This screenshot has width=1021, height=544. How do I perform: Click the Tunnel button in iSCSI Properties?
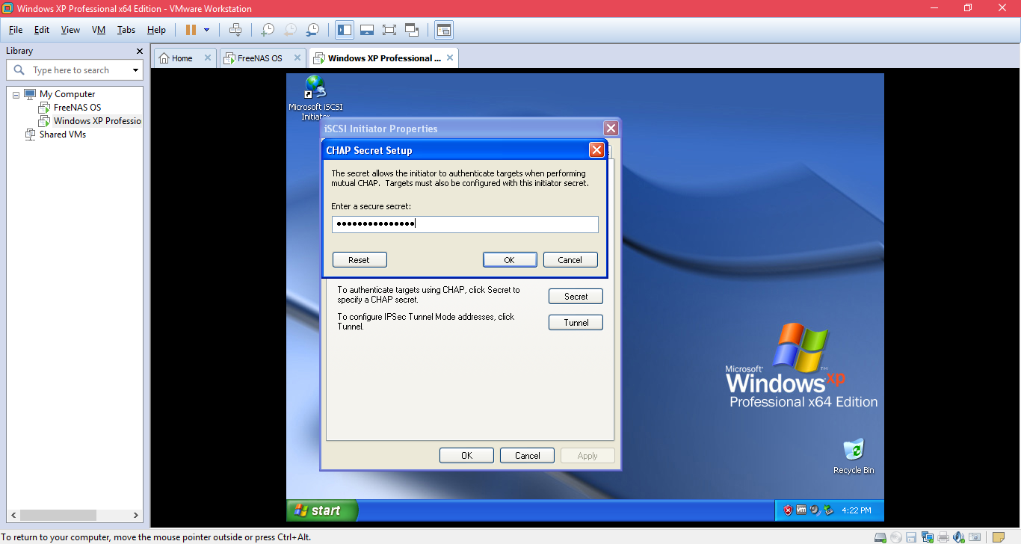click(576, 323)
